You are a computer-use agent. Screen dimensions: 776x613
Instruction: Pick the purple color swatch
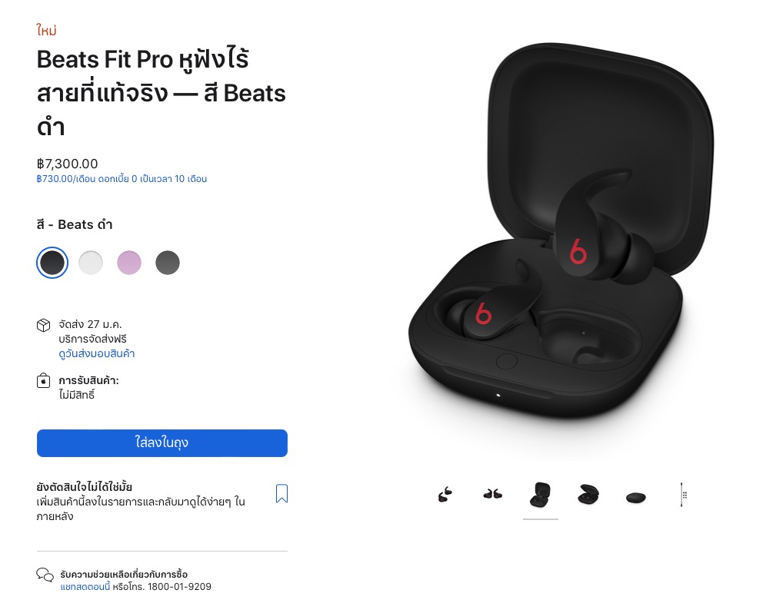[x=129, y=263]
